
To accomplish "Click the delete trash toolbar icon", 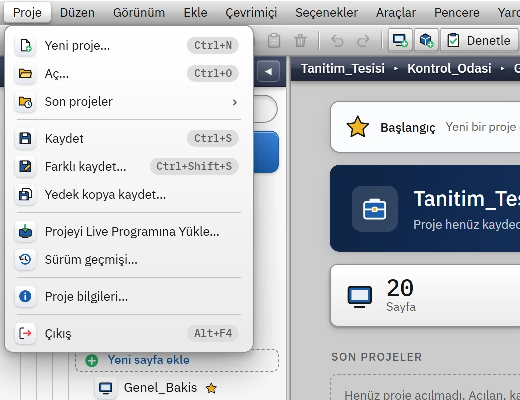I will click(300, 41).
